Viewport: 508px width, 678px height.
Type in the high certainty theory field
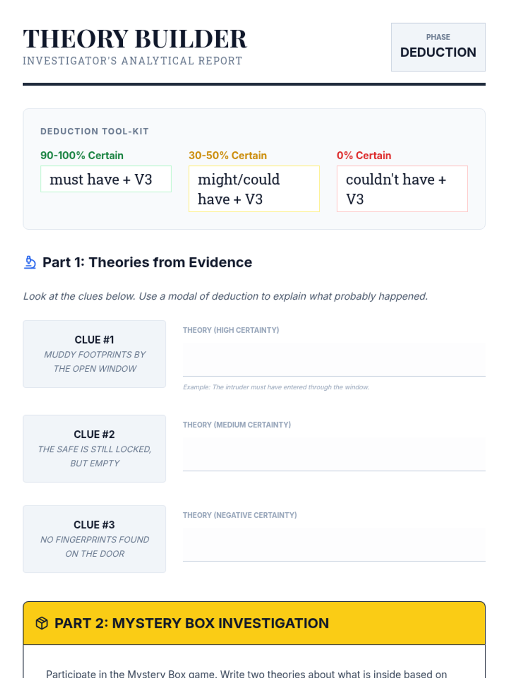(334, 359)
